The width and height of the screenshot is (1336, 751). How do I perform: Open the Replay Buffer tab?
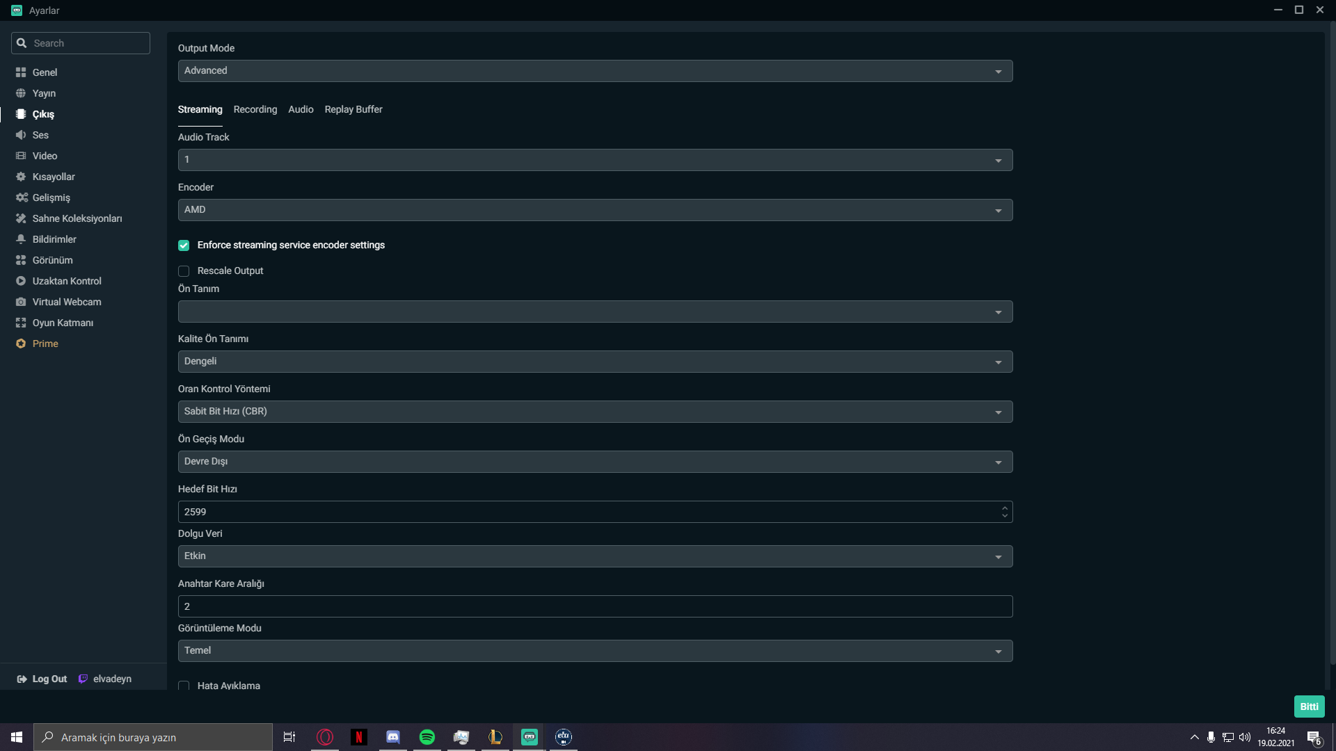353,110
